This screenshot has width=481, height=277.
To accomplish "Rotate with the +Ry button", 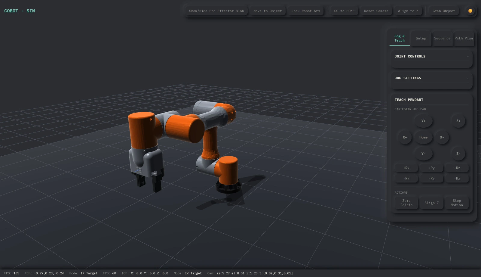I will 431,168.
